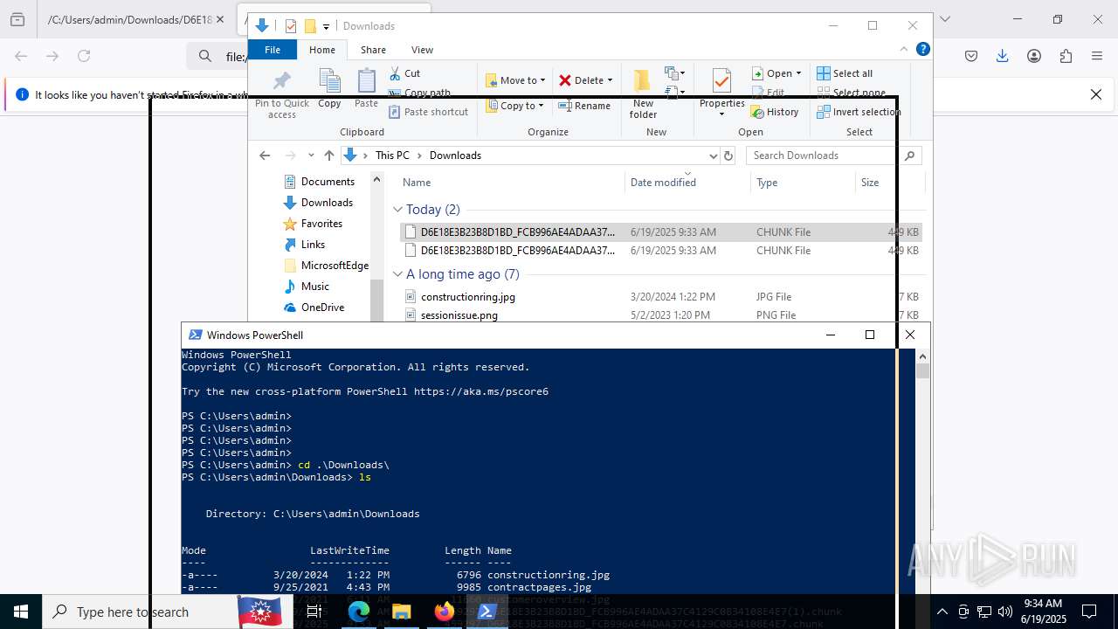
Task: Open Firefox extensions puzzle icon
Action: coord(1066,56)
